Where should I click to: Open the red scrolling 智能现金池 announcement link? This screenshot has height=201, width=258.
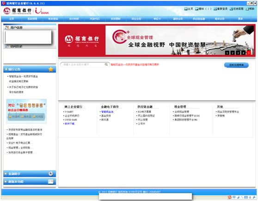pos(135,65)
